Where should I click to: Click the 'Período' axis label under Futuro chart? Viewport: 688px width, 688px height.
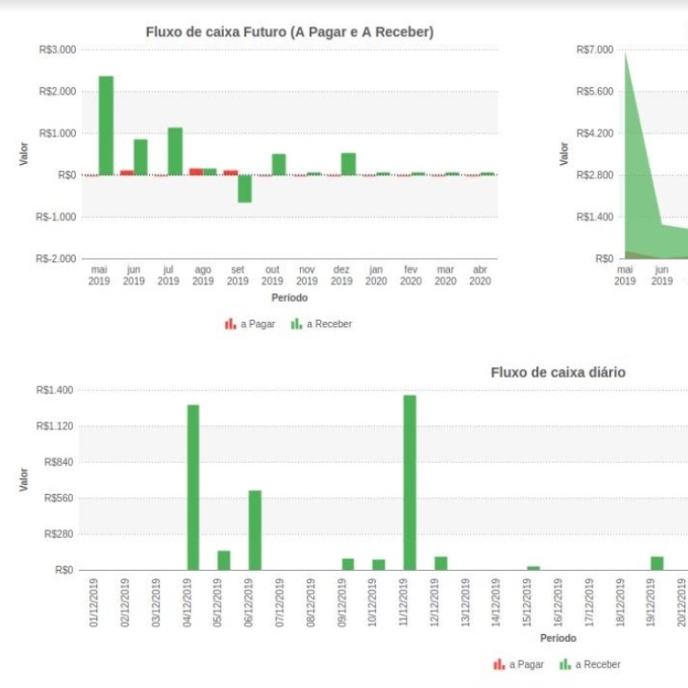point(289,298)
